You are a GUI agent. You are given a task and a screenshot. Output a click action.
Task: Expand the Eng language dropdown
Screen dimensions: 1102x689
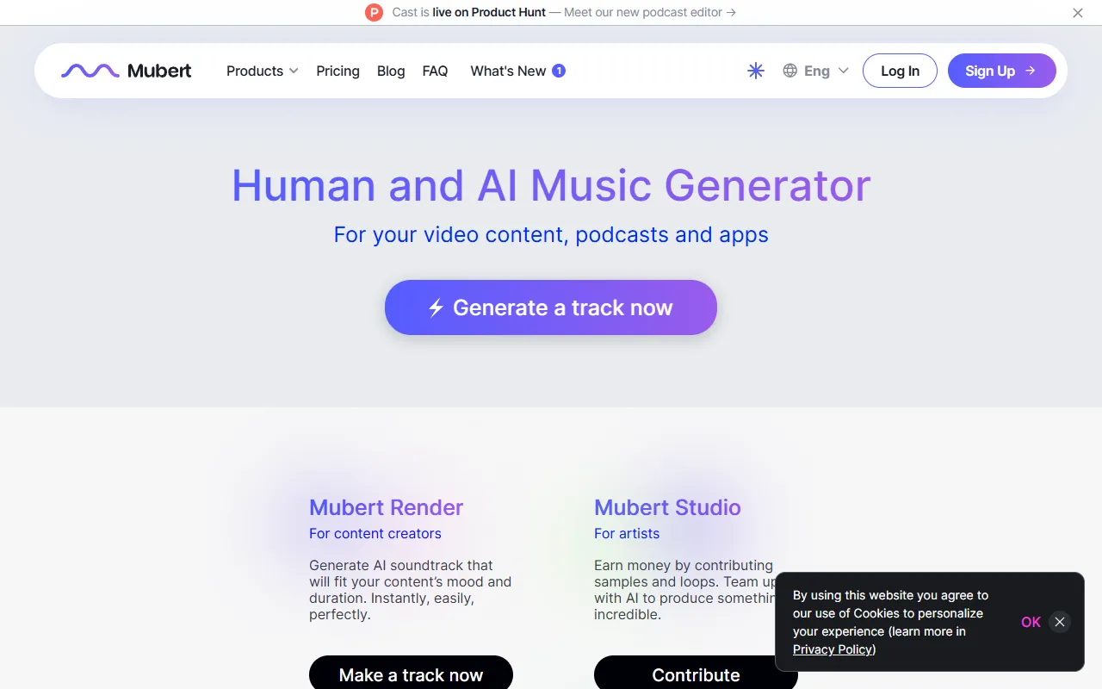(x=816, y=71)
